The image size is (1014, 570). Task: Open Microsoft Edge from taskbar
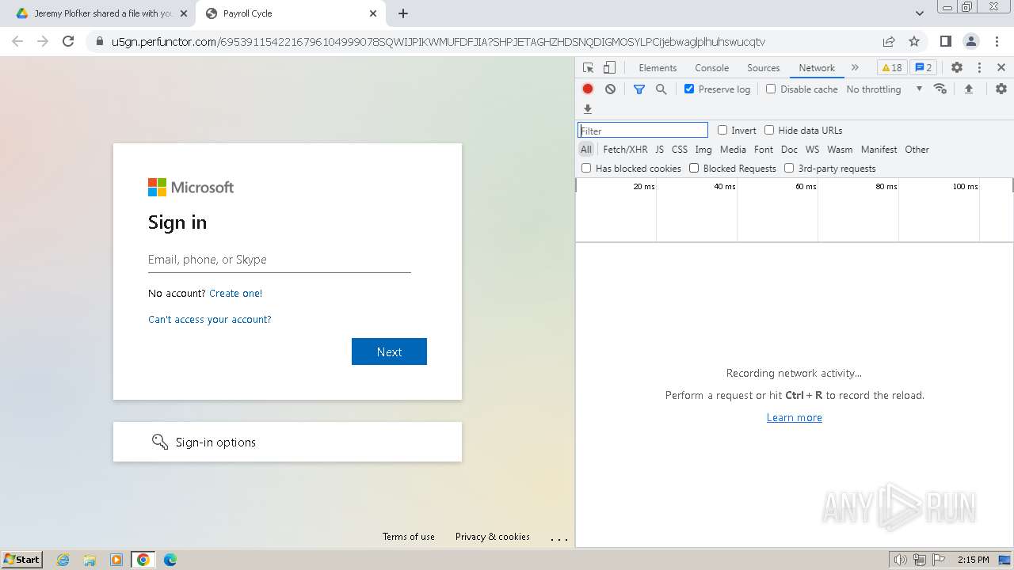[x=170, y=560]
